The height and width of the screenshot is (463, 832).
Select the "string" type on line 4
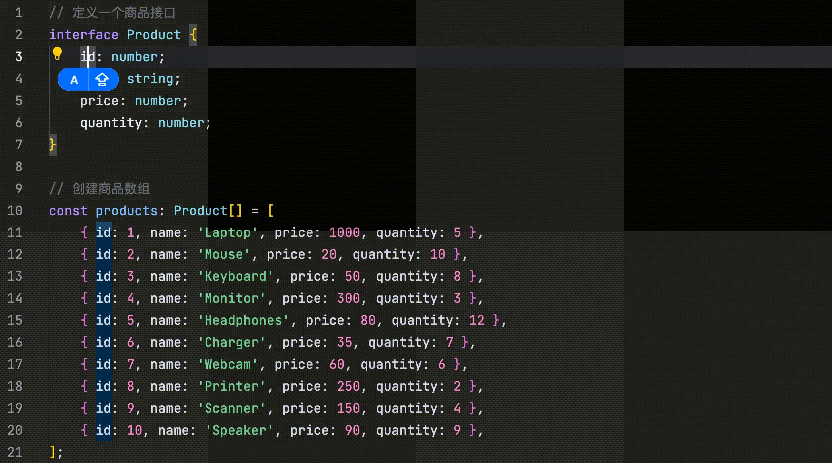150,79
